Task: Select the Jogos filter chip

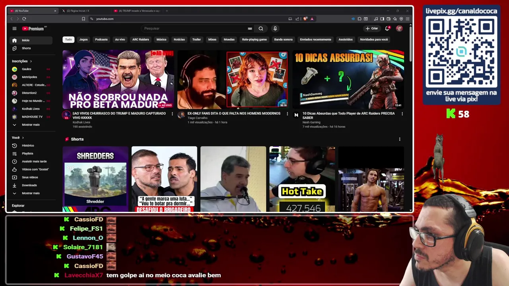Action: tap(84, 39)
